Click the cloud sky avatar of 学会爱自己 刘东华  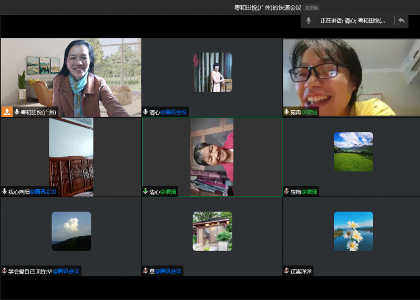[x=71, y=231]
